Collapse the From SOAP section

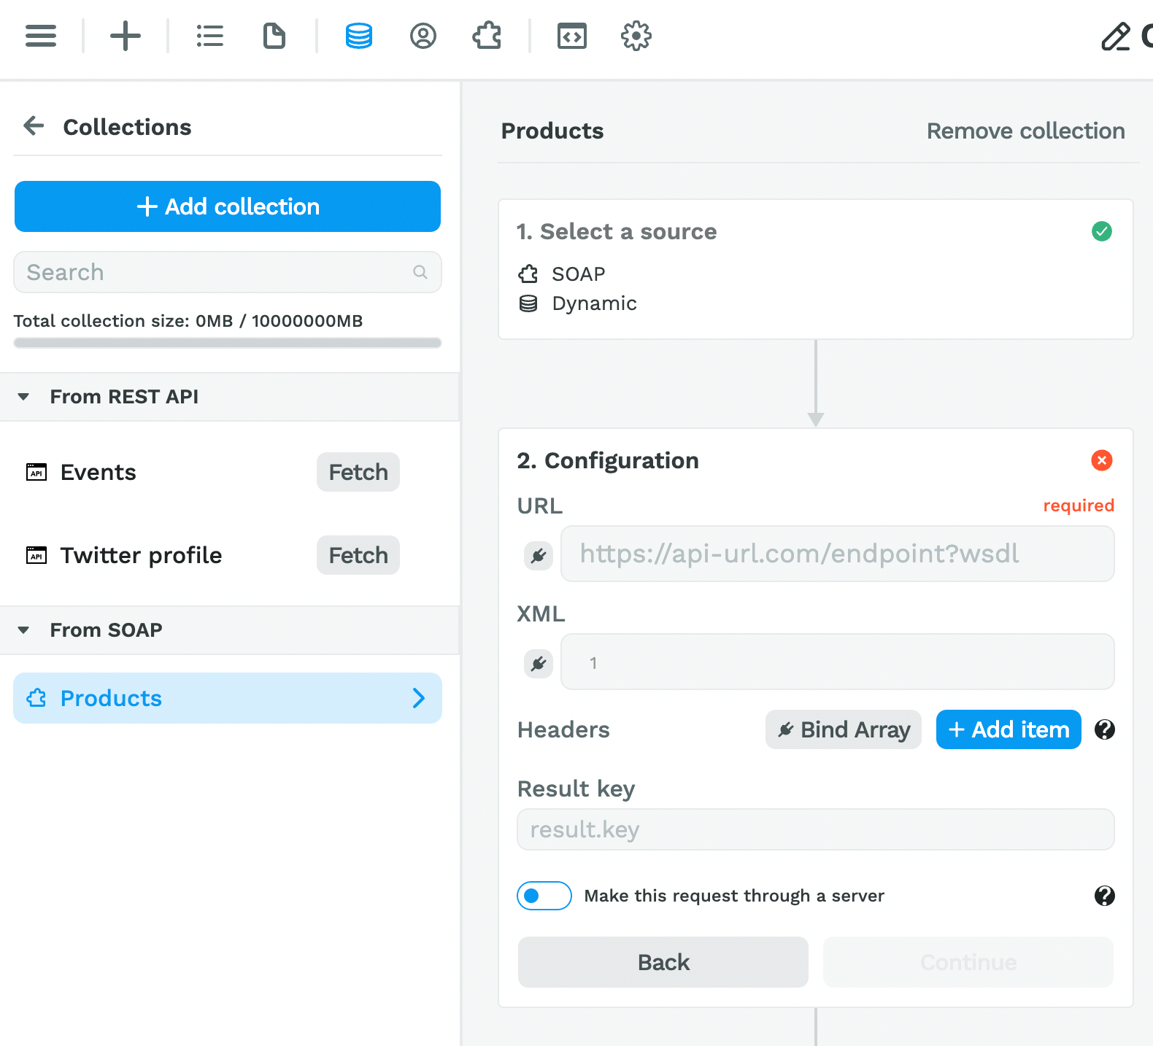pyautogui.click(x=24, y=630)
